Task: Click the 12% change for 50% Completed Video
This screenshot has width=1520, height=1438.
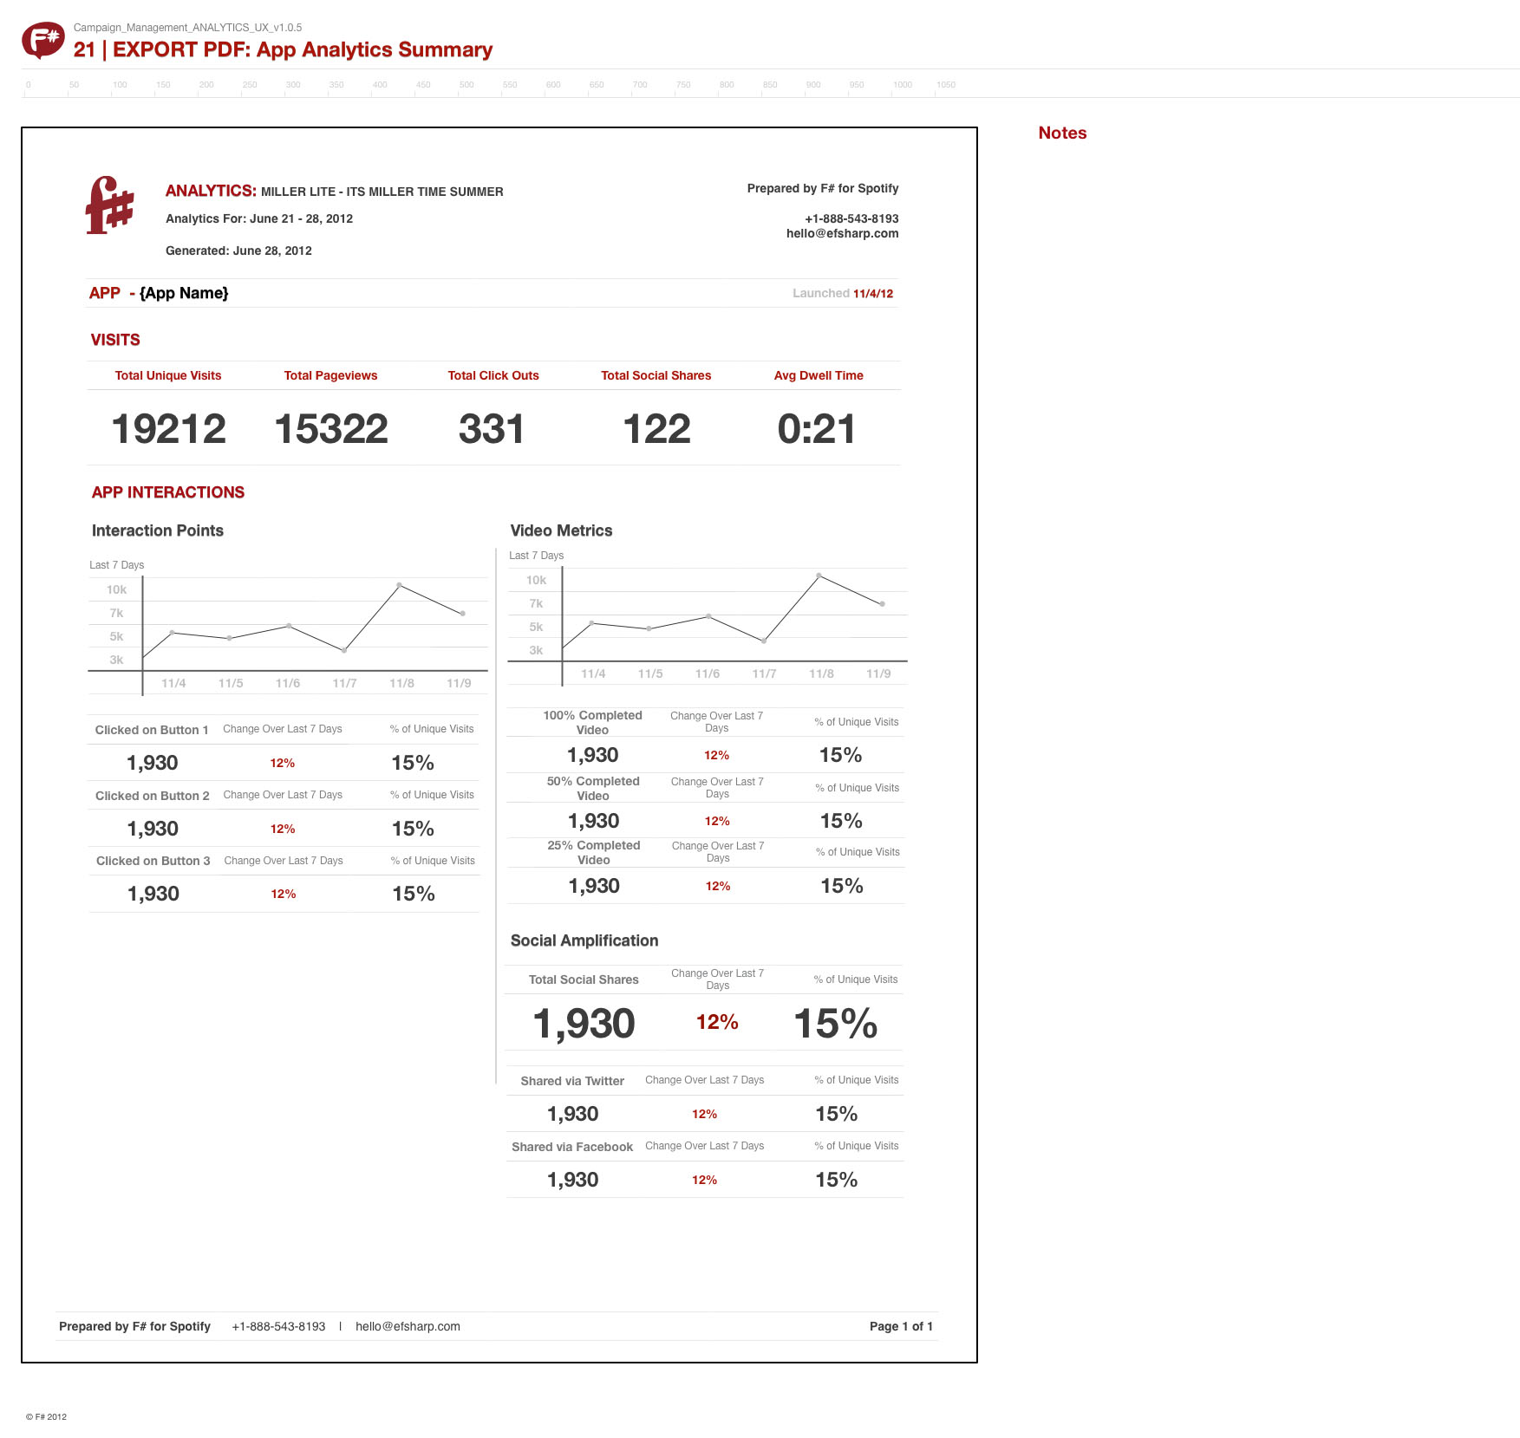Action: coord(717,821)
